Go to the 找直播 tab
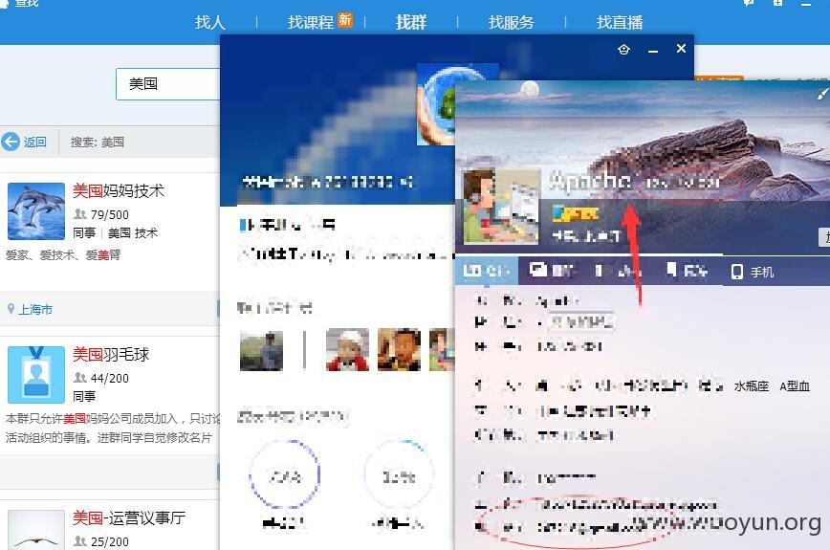830x550 pixels. tap(620, 22)
